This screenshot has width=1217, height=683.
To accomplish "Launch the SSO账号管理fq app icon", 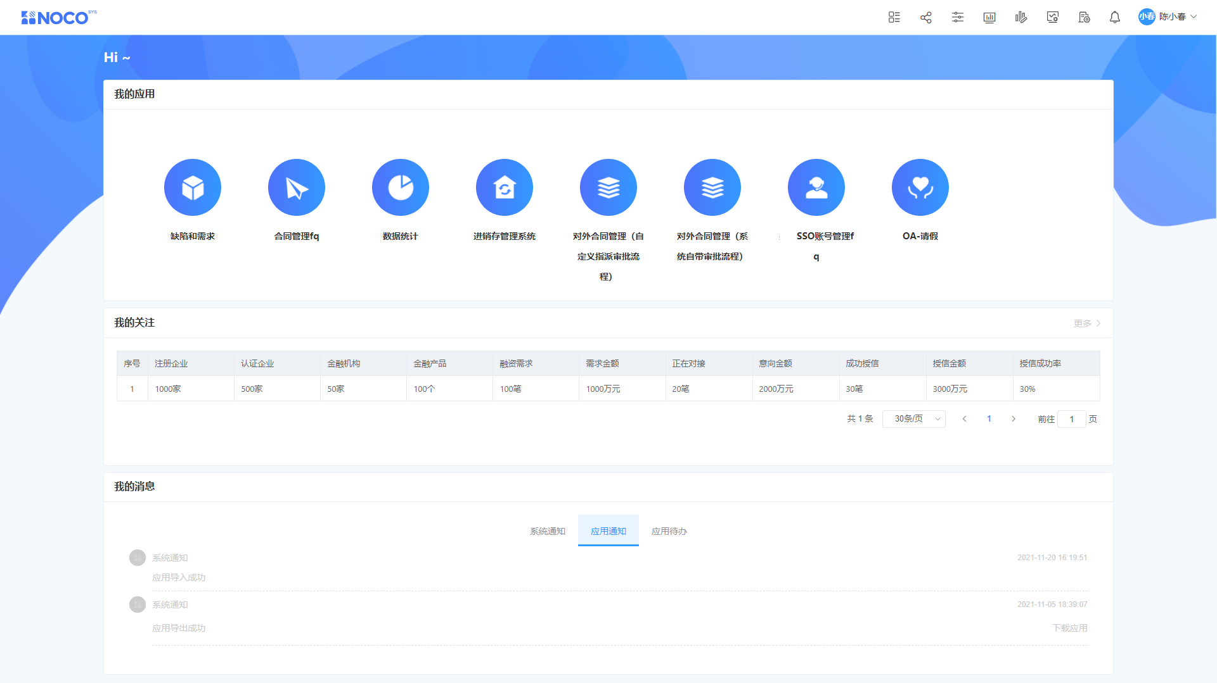I will [816, 187].
